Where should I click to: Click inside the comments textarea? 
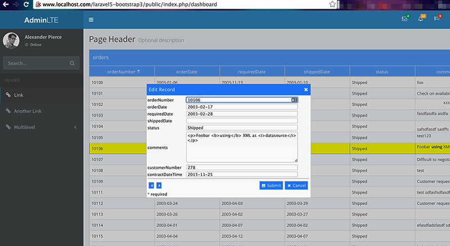[242, 147]
